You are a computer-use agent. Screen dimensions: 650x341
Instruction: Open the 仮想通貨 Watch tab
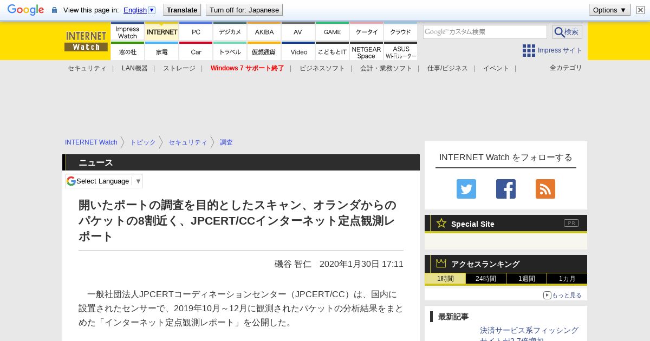[264, 51]
